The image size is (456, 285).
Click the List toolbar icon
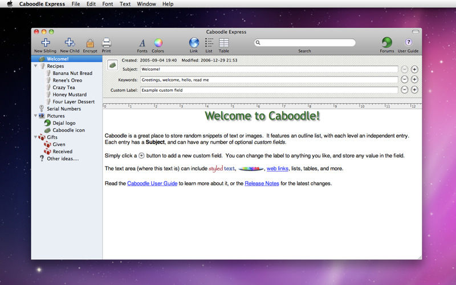(x=209, y=43)
